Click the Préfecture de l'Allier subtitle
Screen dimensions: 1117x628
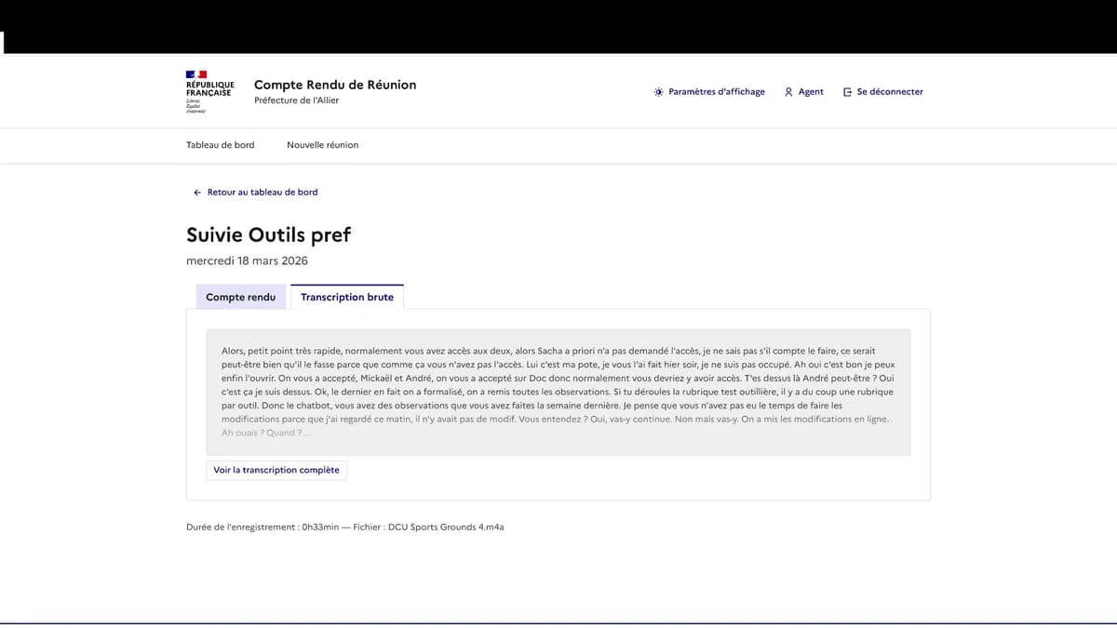tap(297, 100)
